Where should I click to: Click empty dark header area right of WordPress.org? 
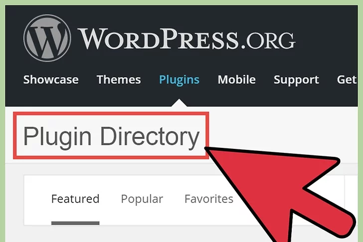[x=327, y=38]
